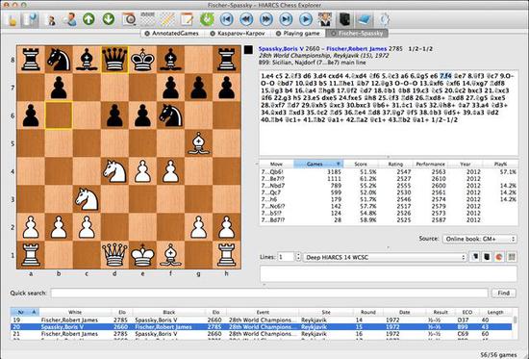Click the blue opening book icon
529x359 pixels.
[x=365, y=19]
